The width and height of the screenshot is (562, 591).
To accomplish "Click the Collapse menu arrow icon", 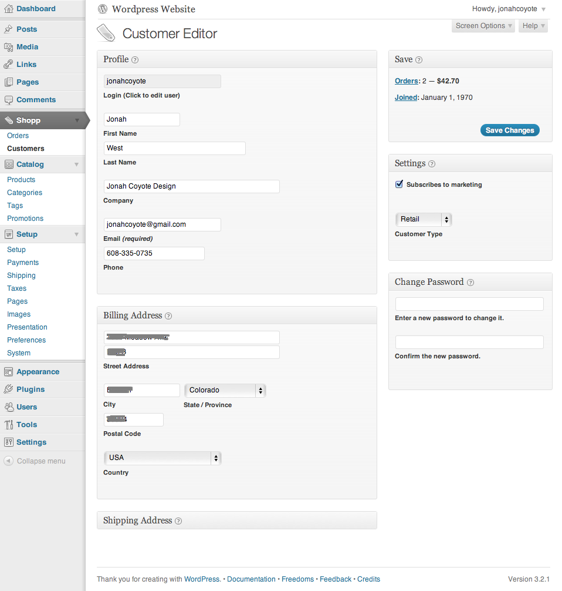I will click(8, 461).
